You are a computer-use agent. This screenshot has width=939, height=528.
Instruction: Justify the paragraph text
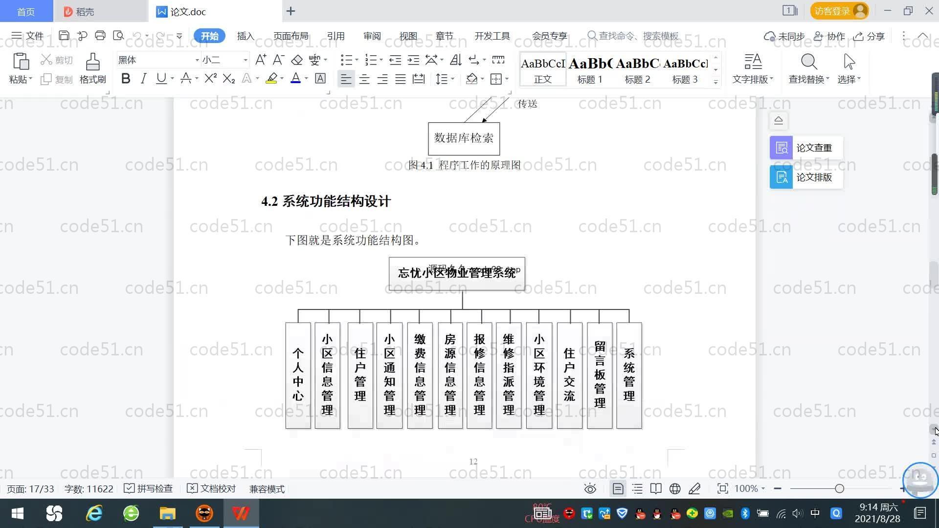click(401, 79)
